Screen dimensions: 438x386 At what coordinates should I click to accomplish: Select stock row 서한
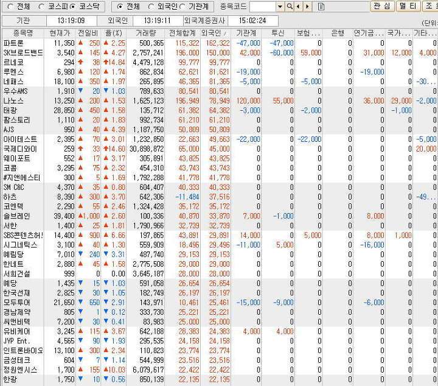coord(219,225)
